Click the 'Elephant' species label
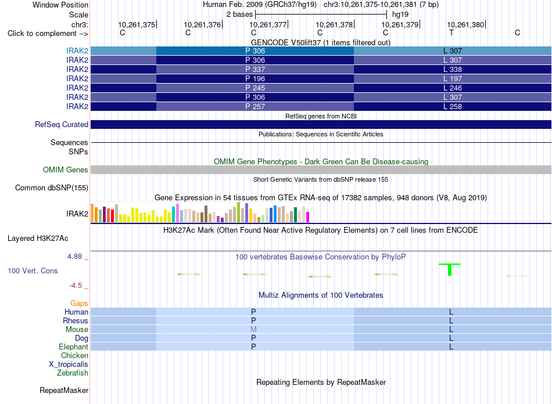 pos(73,347)
